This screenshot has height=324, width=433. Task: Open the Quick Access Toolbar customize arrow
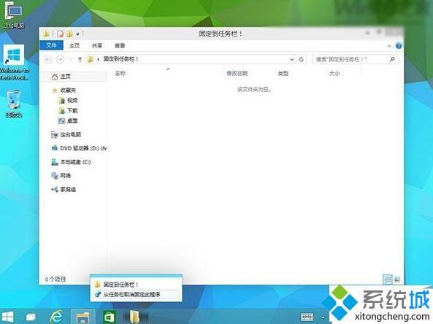[78, 34]
